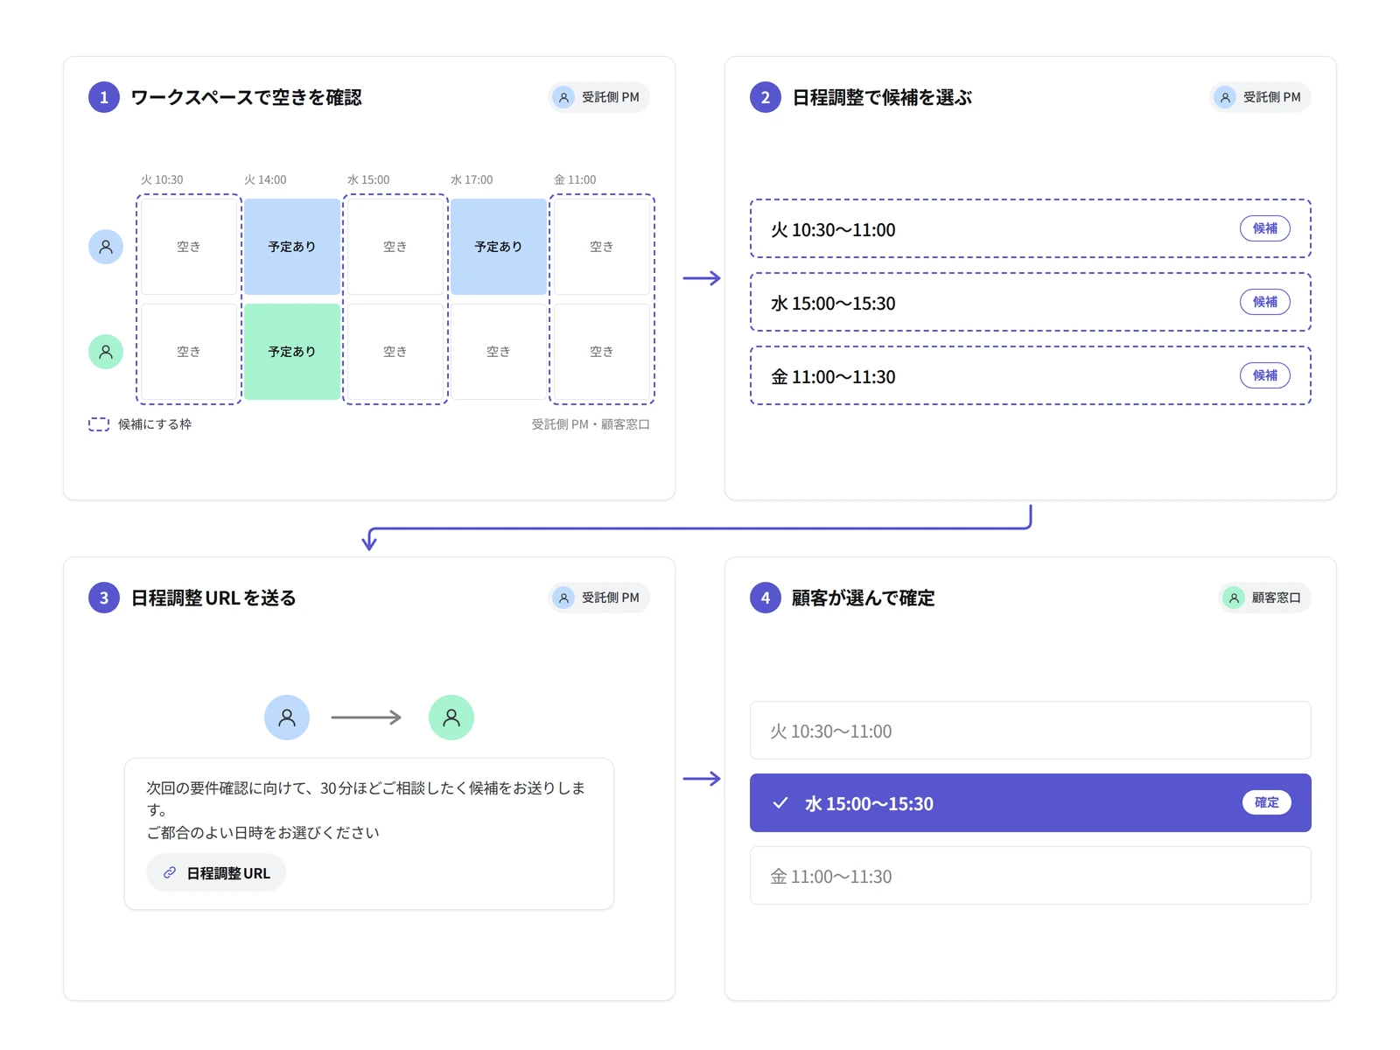Click the link icon in the 日程調整 URL chip

(x=170, y=872)
